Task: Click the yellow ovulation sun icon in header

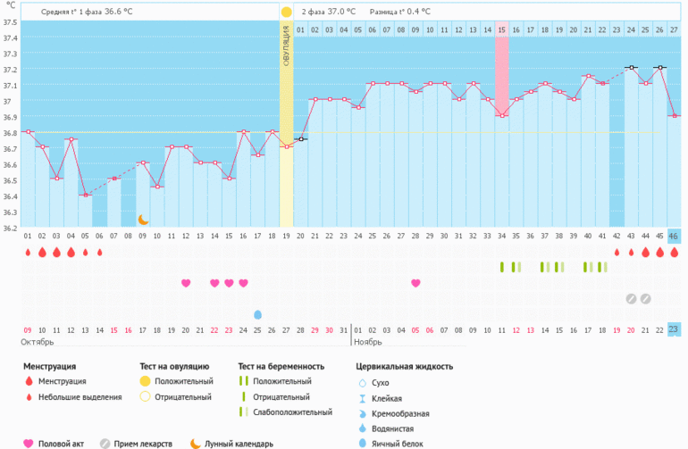Action: coord(286,12)
